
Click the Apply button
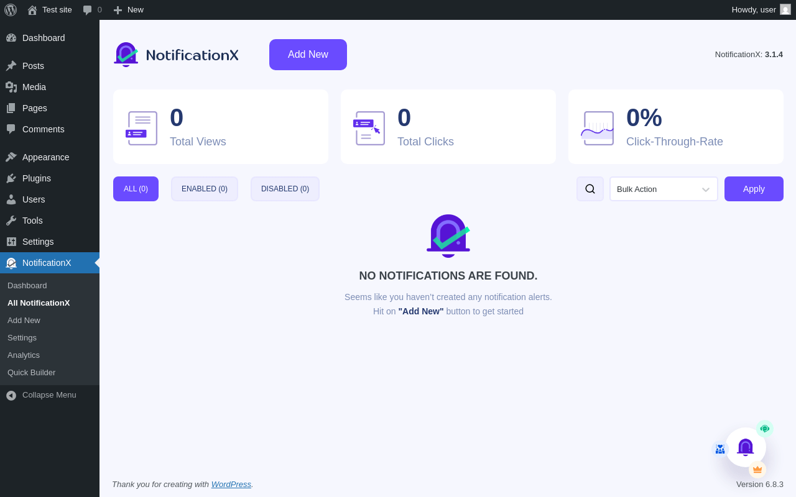[x=754, y=189]
